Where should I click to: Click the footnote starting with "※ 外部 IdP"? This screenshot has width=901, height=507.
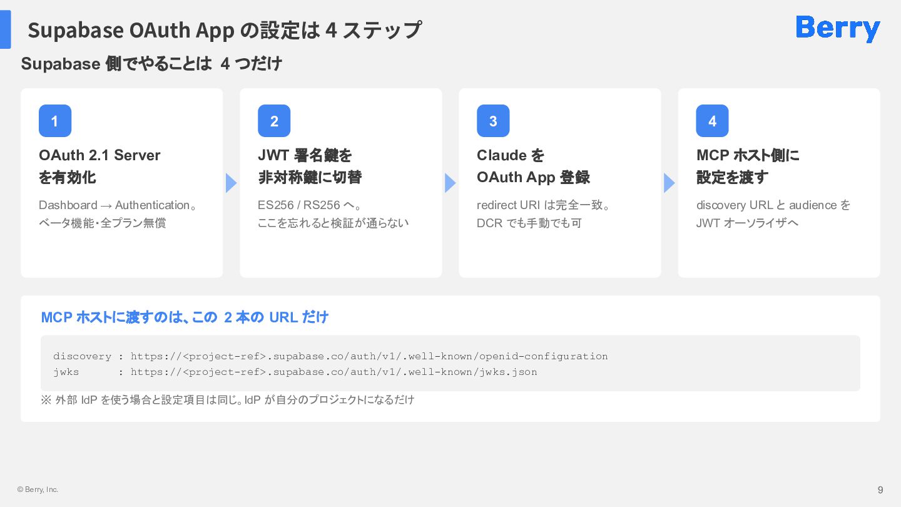tap(228, 399)
